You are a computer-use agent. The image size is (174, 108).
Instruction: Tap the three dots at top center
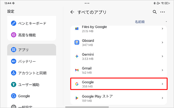87,3
